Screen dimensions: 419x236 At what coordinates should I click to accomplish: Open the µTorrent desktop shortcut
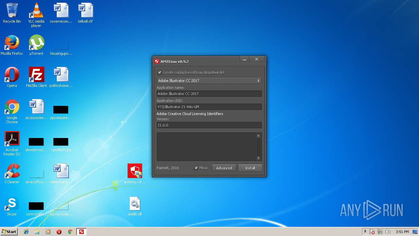coord(36,45)
